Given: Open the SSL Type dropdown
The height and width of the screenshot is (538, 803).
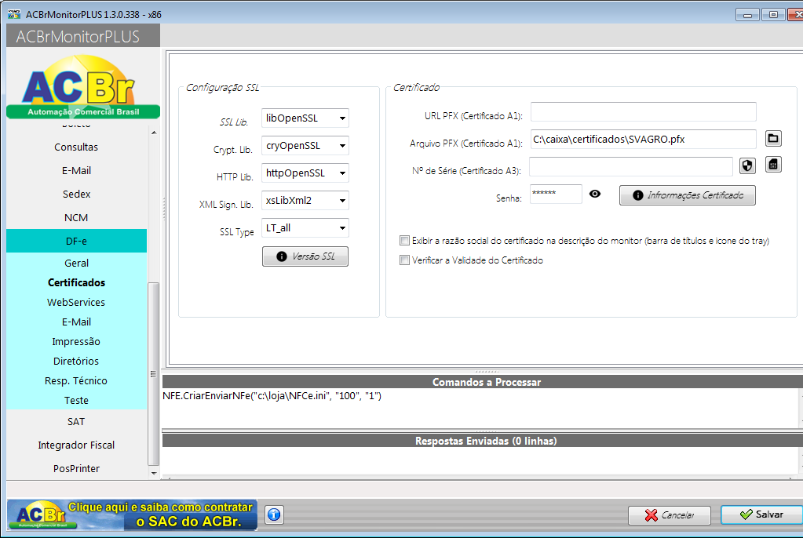Looking at the screenshot, I should [305, 227].
